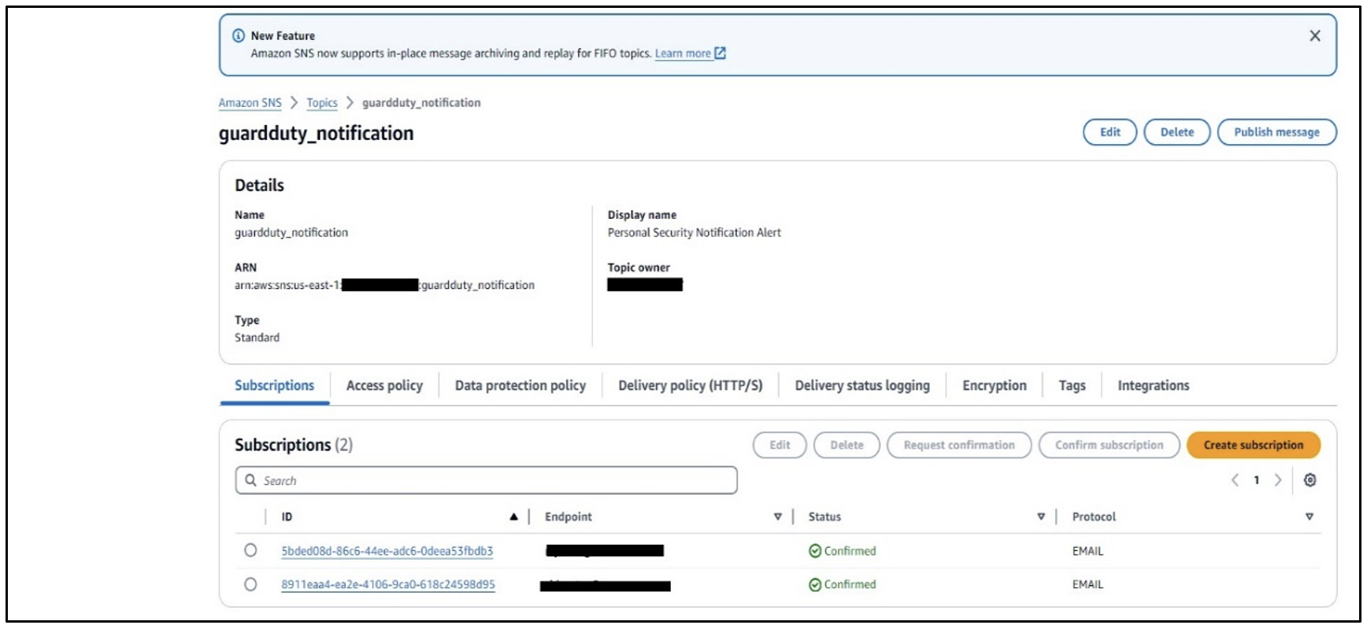Open the Integrations tab
The height and width of the screenshot is (625, 1367).
[x=1154, y=386]
